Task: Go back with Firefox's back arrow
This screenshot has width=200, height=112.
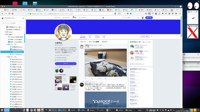Action: 2,14
